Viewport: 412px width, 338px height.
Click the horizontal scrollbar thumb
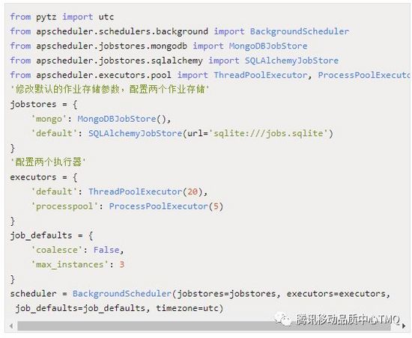[x=204, y=326]
